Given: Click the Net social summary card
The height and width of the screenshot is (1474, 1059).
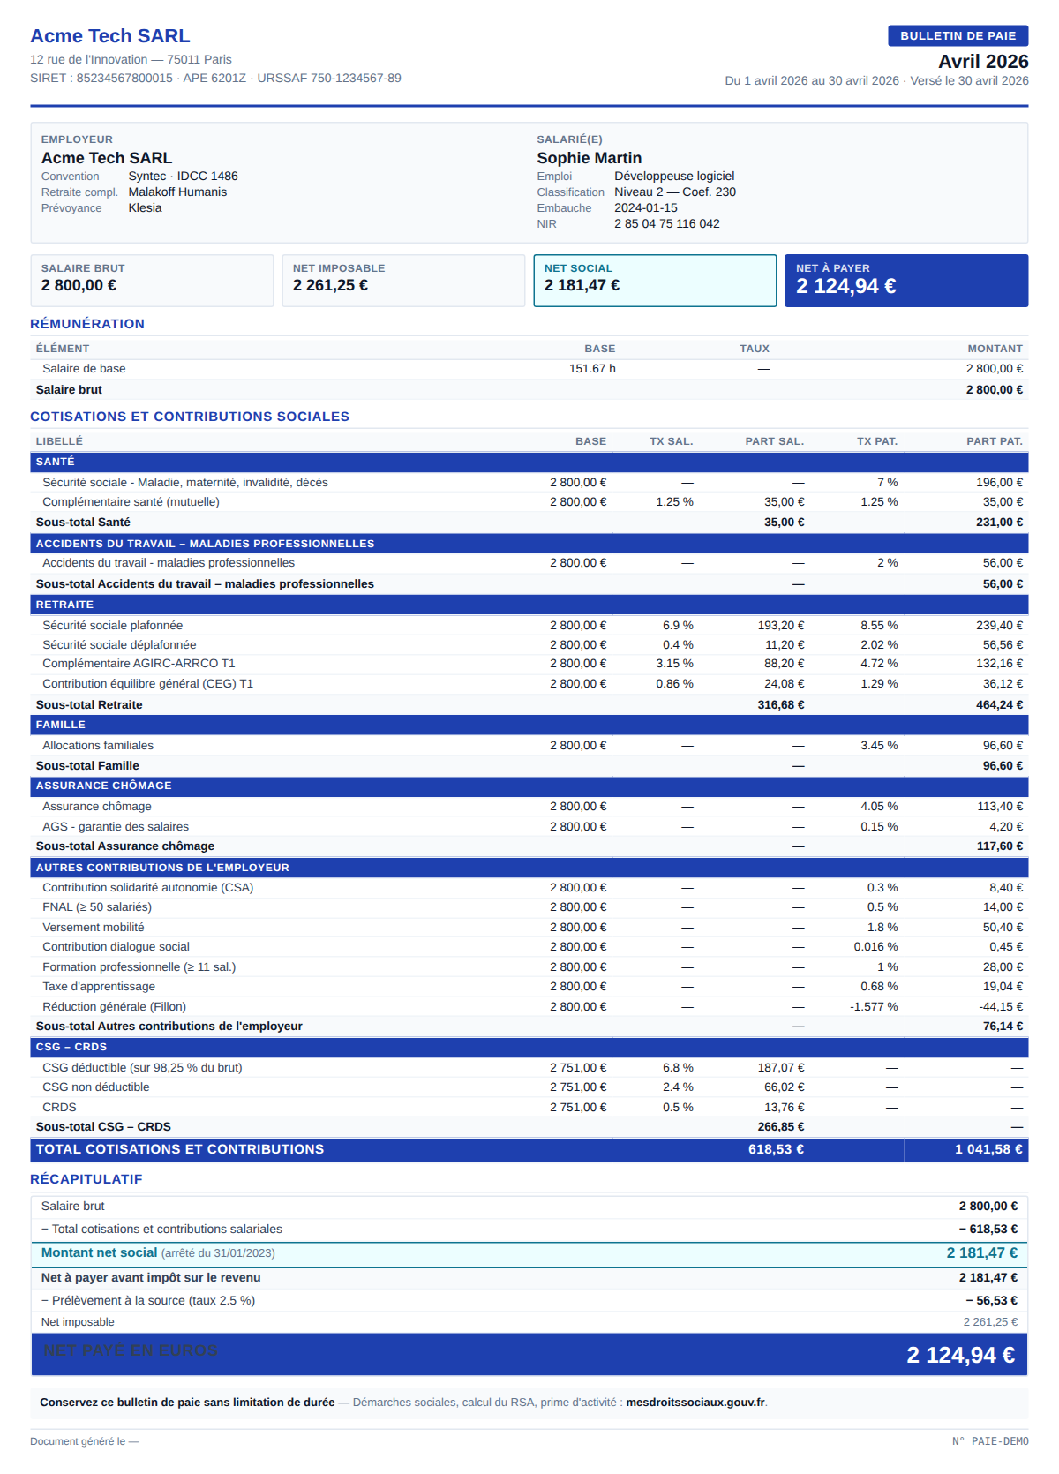Looking at the screenshot, I should click(655, 281).
